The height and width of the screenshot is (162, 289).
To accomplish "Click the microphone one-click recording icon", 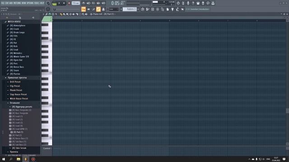I will tap(188, 3).
